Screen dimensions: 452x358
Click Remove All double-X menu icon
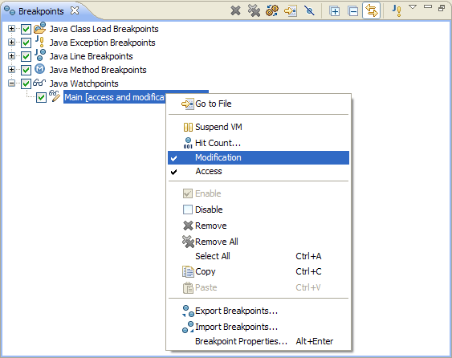click(x=188, y=242)
